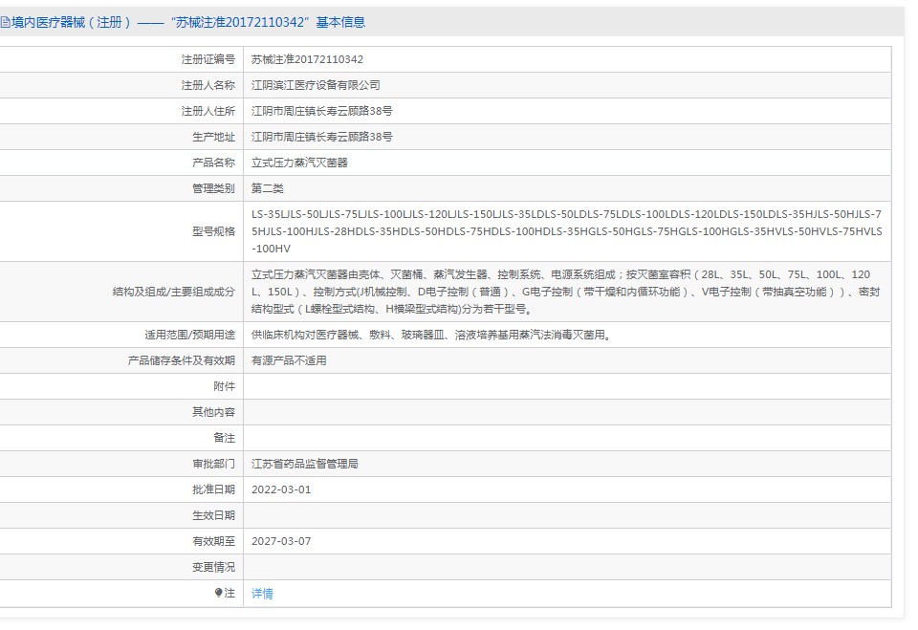Click the 审批部门 row label
This screenshot has width=918, height=630.
(x=213, y=464)
